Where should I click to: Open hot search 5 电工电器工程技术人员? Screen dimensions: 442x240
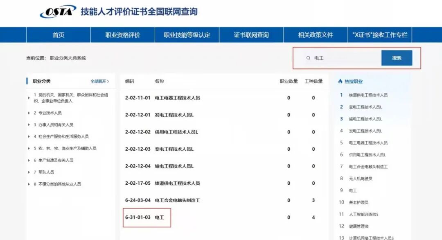coord(368,143)
